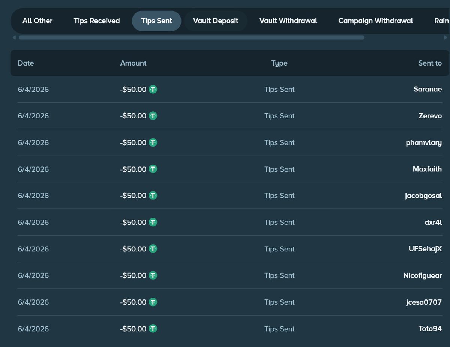Open the Campaign Withdrawal tab
Viewport: 450px width, 347px height.
click(376, 21)
